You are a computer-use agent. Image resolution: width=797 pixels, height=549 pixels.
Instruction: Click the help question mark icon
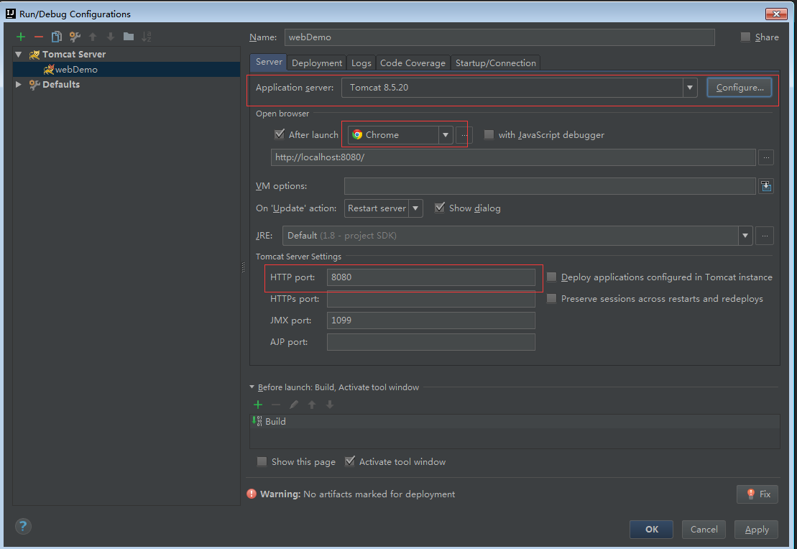click(x=22, y=525)
